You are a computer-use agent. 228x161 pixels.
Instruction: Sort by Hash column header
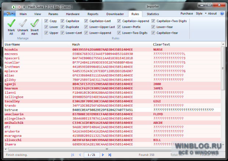click(x=111, y=44)
